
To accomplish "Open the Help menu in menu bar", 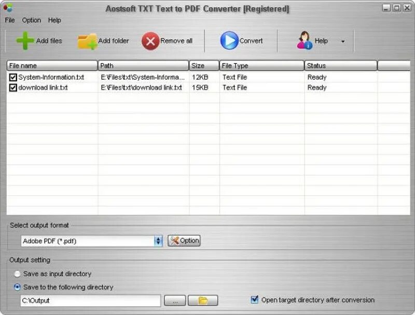I will [x=54, y=20].
